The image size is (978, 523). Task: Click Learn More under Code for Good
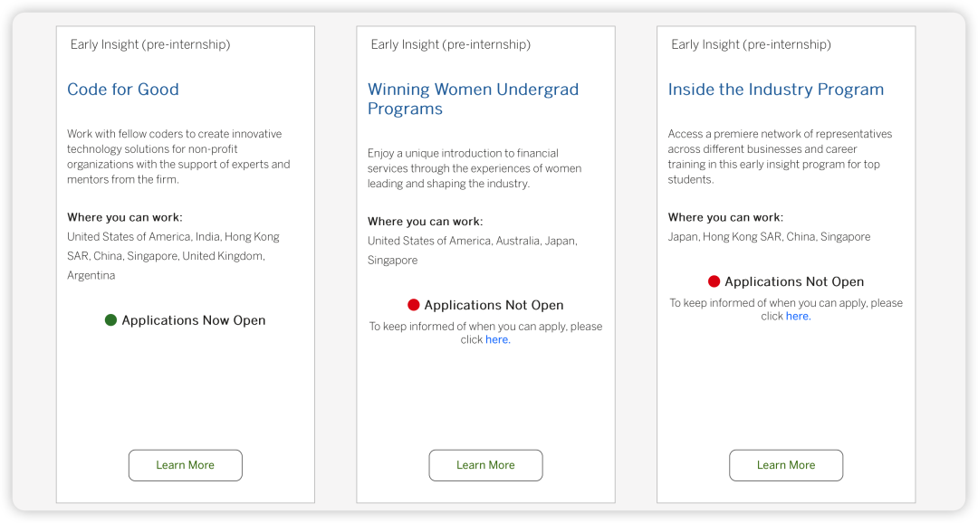pyautogui.click(x=186, y=465)
